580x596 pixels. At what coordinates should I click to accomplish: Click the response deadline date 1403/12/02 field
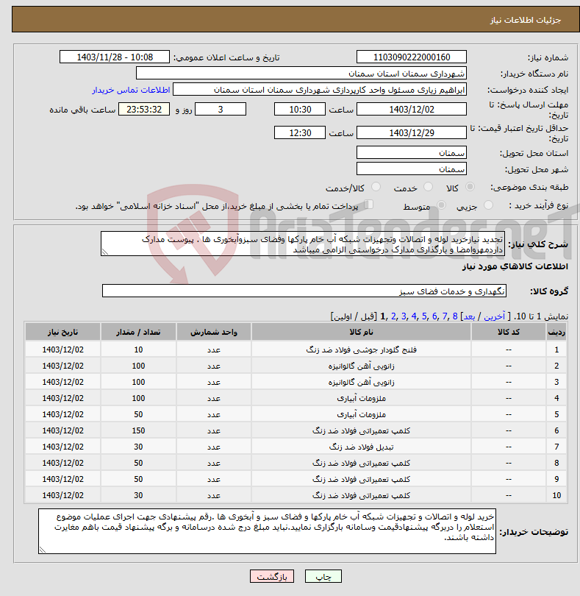click(x=412, y=109)
